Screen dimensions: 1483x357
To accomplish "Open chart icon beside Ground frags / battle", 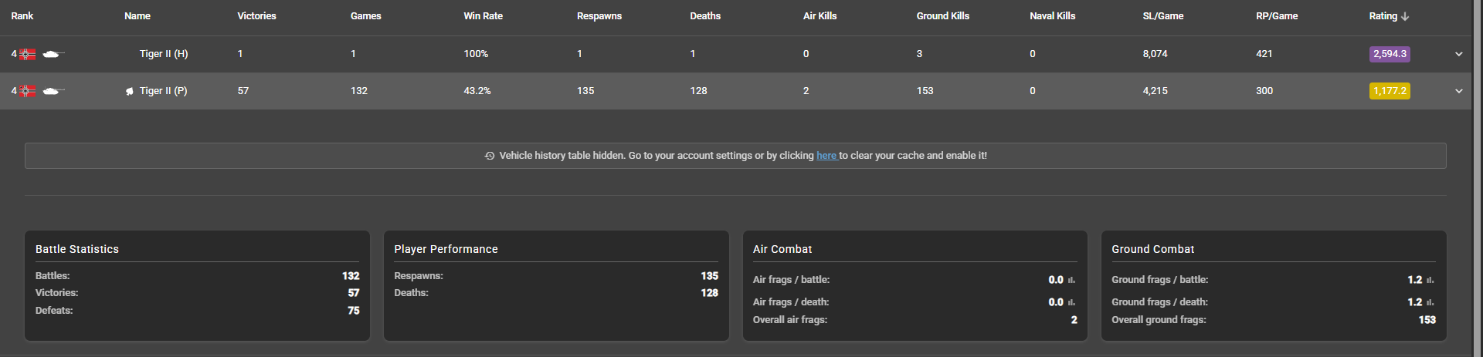I will (x=1430, y=281).
